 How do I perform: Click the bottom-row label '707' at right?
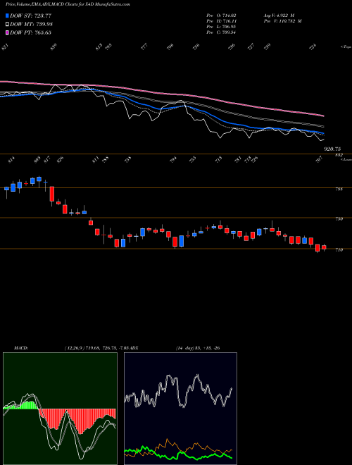[318, 159]
